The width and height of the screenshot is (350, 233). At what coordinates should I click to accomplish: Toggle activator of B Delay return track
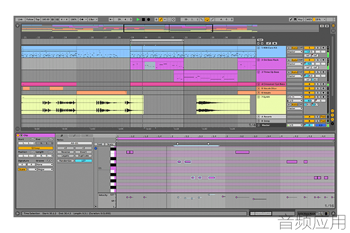(x=309, y=121)
